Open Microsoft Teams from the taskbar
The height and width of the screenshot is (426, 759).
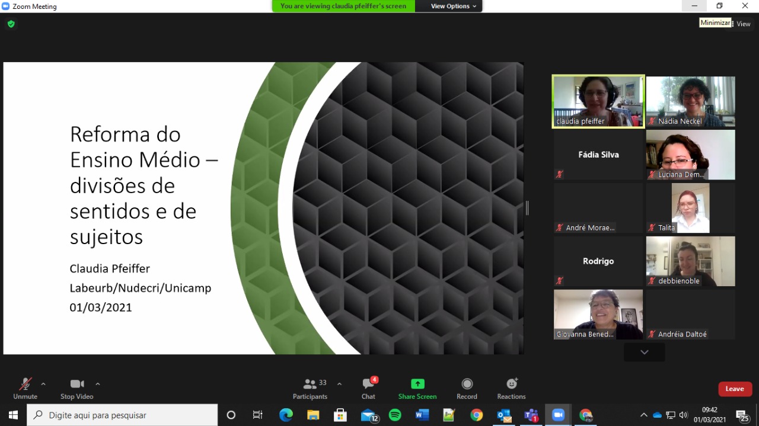[x=531, y=415]
